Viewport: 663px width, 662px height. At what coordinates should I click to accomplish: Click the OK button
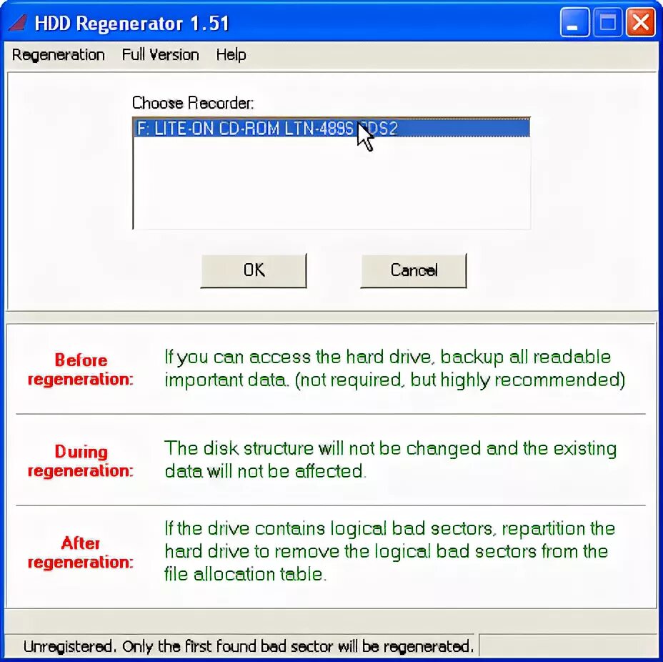(x=254, y=270)
